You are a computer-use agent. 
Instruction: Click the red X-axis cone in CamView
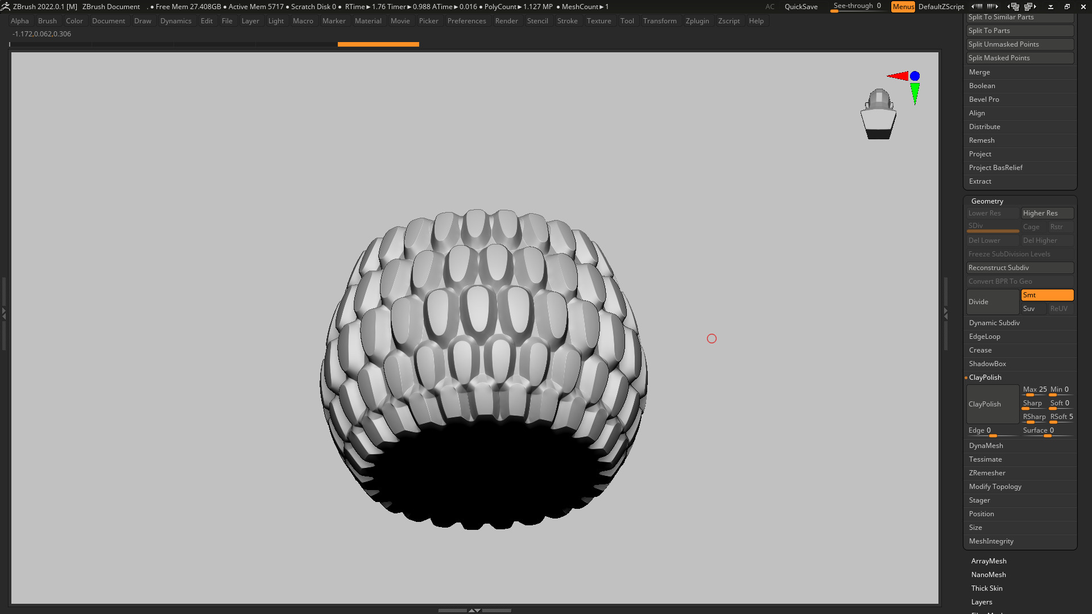point(898,76)
